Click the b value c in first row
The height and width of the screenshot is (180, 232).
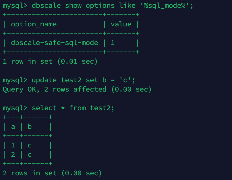(30, 146)
